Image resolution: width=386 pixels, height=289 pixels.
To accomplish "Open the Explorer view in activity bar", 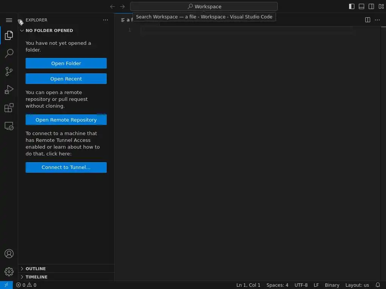I will pyautogui.click(x=9, y=35).
